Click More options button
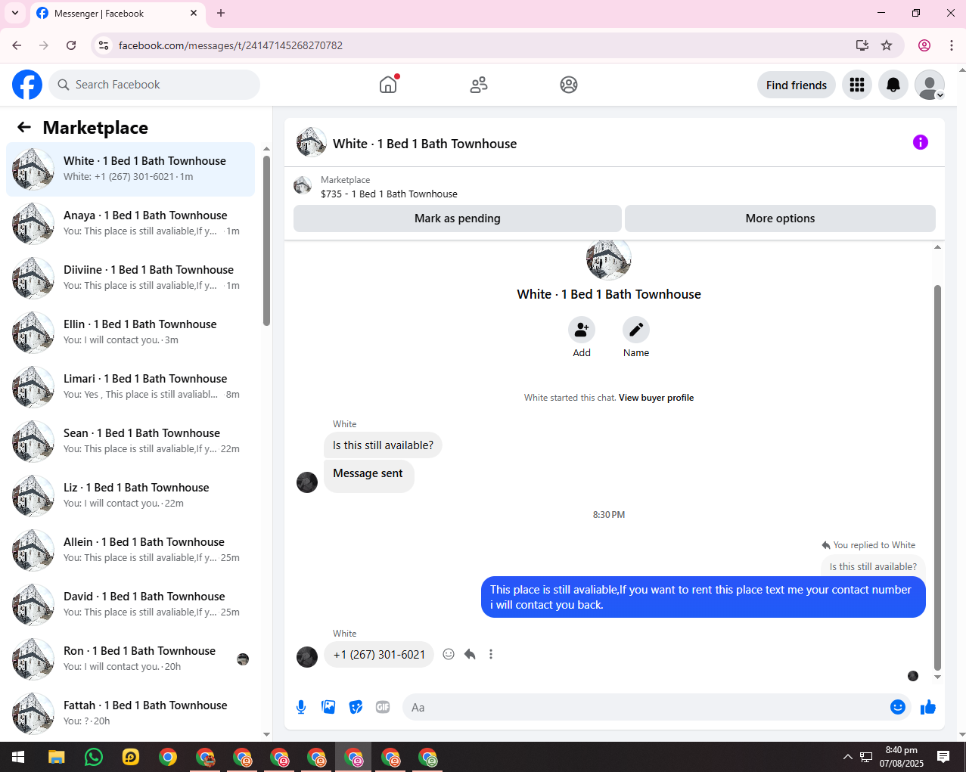Image resolution: width=966 pixels, height=772 pixels. [780, 219]
